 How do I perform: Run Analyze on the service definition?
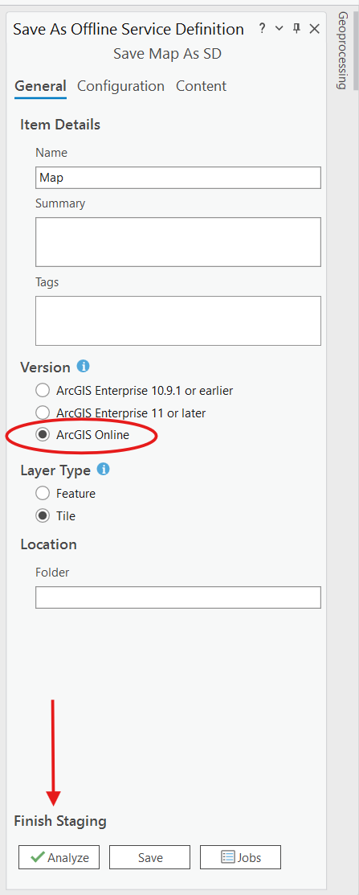coord(59,857)
